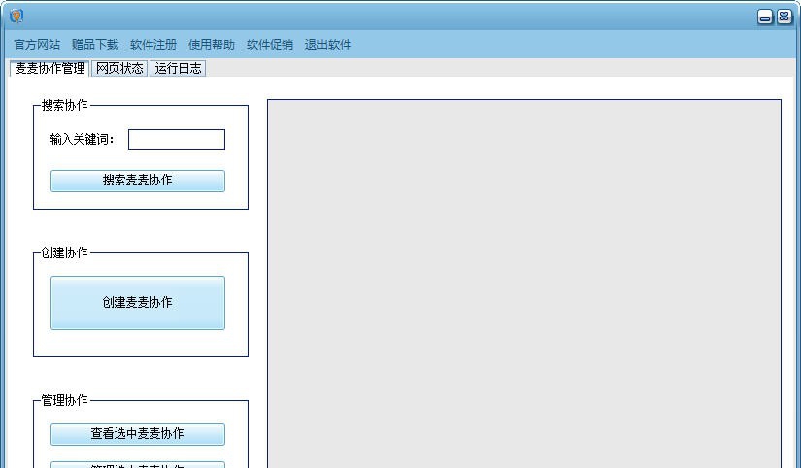Minimize the window using title bar button
The height and width of the screenshot is (468, 801).
click(765, 17)
